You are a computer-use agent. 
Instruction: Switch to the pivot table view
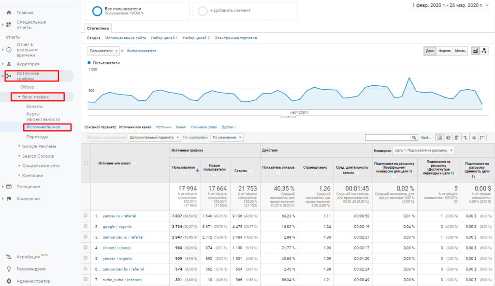coord(482,137)
